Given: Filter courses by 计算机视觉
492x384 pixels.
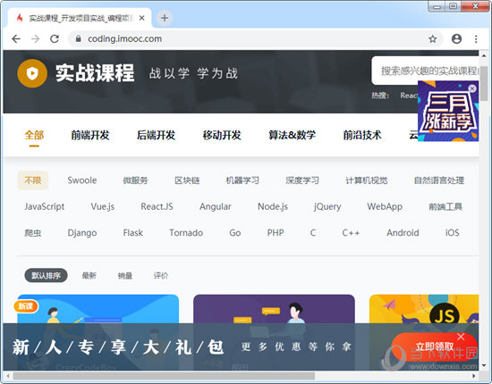Looking at the screenshot, I should [x=367, y=180].
